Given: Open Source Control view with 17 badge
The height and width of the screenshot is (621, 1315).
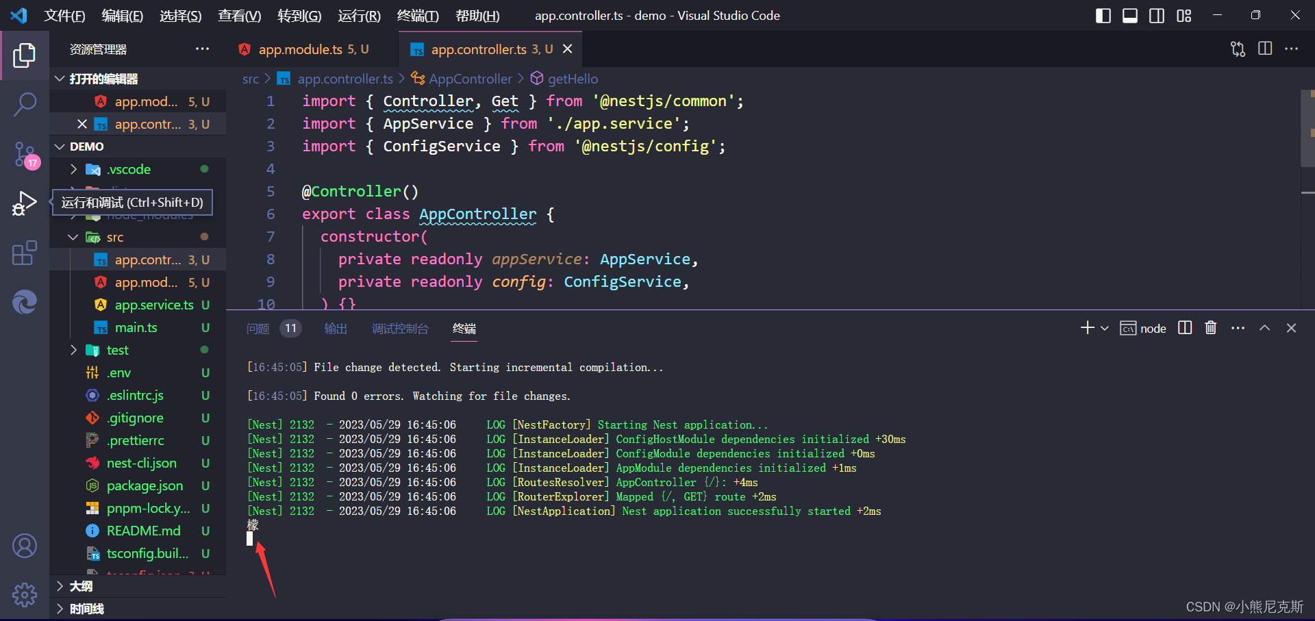Looking at the screenshot, I should pyautogui.click(x=26, y=155).
